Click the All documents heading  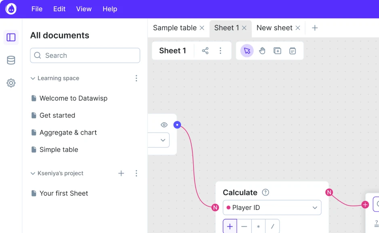pyautogui.click(x=60, y=35)
